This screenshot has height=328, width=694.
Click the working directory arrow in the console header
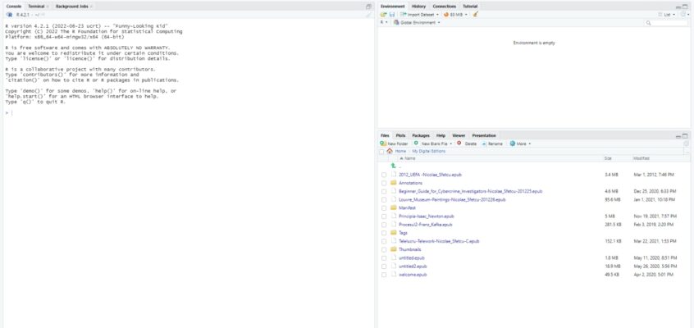point(43,15)
